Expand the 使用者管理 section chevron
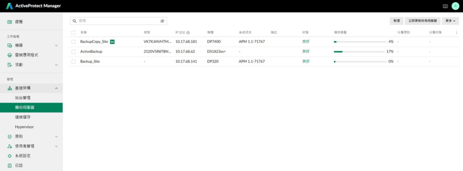Viewport: 463px width, 171px height. (57, 146)
